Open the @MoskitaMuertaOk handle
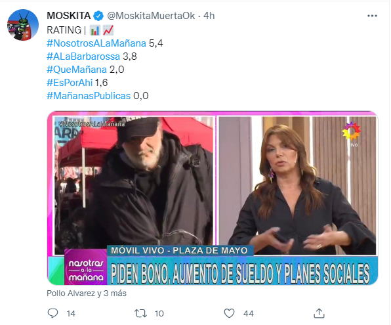The image size is (391, 325). pyautogui.click(x=151, y=16)
